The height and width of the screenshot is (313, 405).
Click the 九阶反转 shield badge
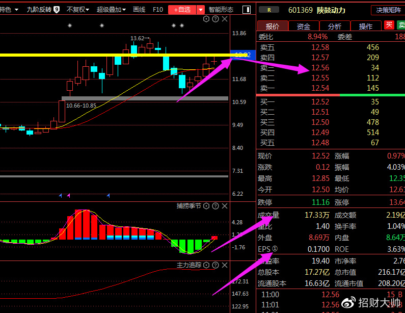pos(56,10)
